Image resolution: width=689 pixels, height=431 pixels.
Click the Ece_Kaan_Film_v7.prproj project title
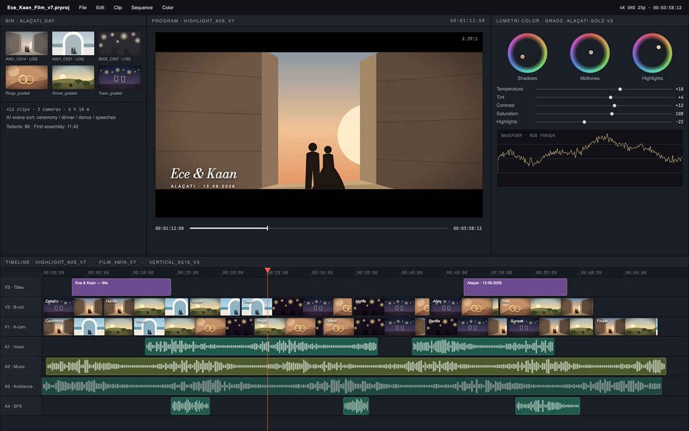pos(38,7)
